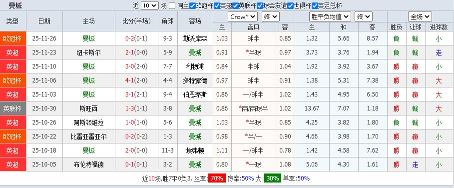The width and height of the screenshot is (454, 188).
Task: Open the 终 dropdown beside Crow*
Action: coord(271,17)
